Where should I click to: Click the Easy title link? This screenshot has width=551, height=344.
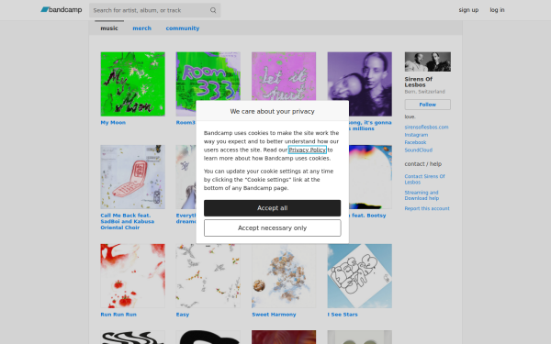[x=183, y=315]
